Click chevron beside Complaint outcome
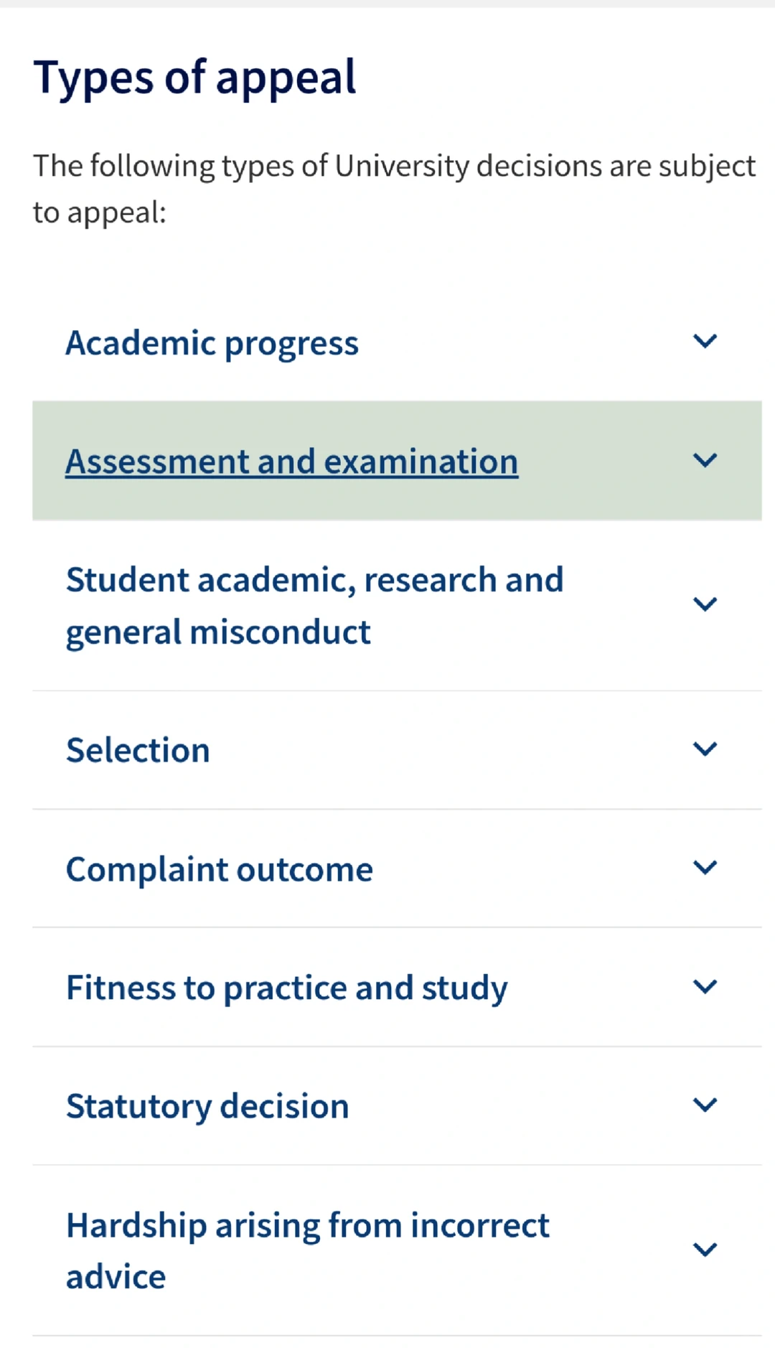 [x=705, y=868]
